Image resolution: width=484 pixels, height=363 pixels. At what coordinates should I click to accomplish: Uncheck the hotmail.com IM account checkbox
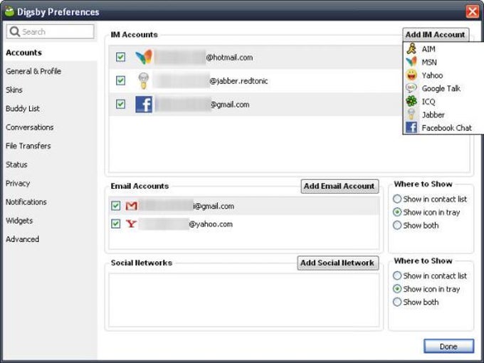[x=120, y=57]
